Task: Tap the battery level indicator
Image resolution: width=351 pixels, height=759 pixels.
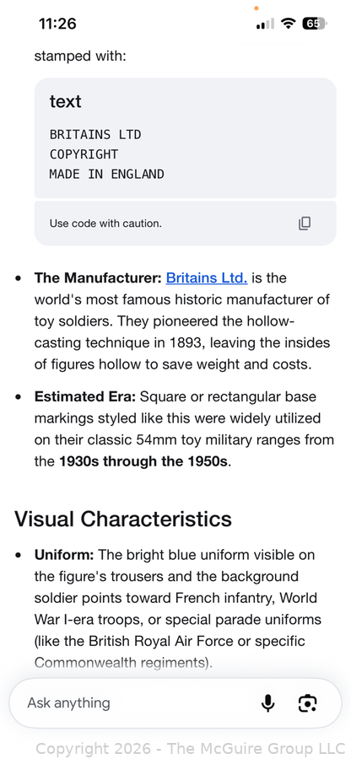Action: tap(315, 23)
